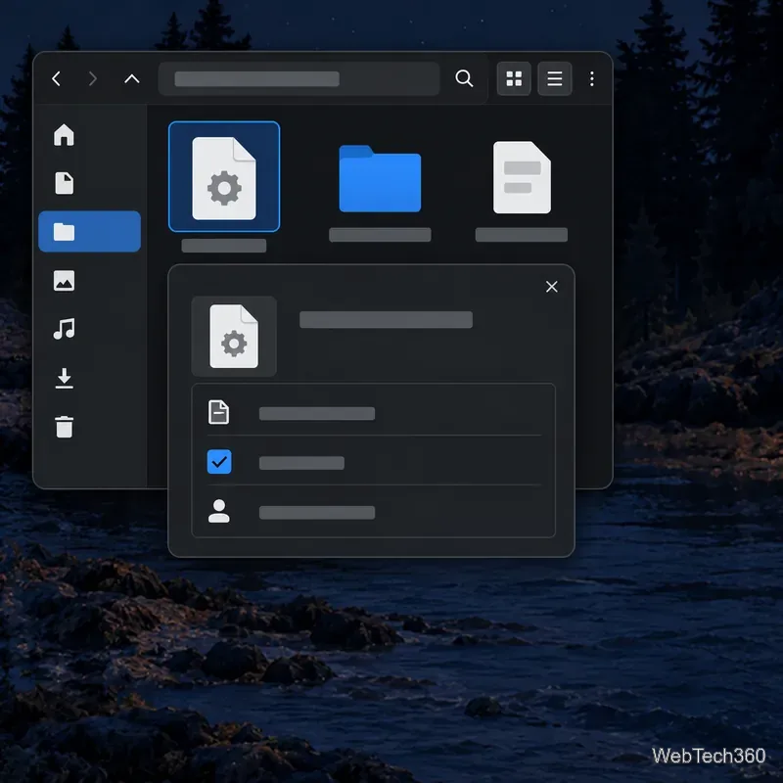Switch to list view
Screen dimensions: 783x783
(x=554, y=78)
